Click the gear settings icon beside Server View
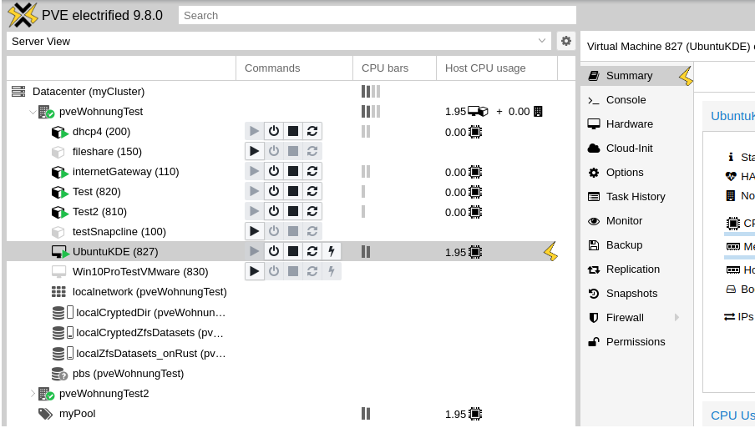The image size is (755, 428). pos(565,42)
